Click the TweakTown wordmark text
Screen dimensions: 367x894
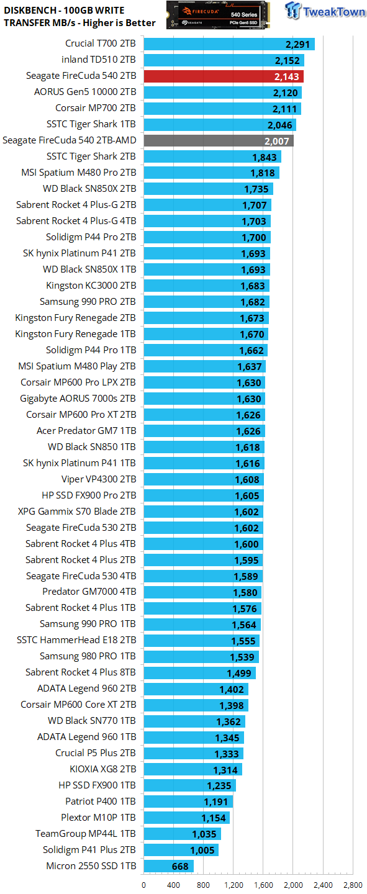coord(335,12)
